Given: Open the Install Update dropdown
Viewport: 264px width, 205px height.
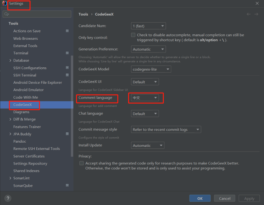Looking at the screenshot, I should click(x=148, y=145).
